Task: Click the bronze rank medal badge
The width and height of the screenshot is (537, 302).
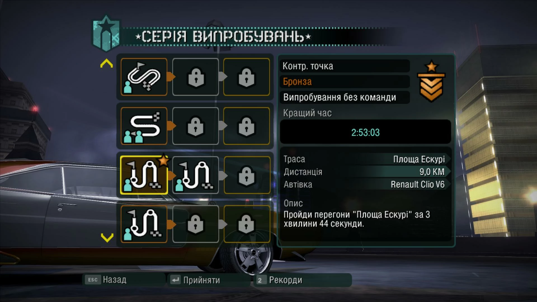Action: tap(431, 81)
